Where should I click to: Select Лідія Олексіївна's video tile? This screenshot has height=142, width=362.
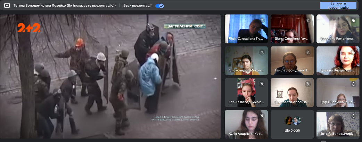(246, 29)
